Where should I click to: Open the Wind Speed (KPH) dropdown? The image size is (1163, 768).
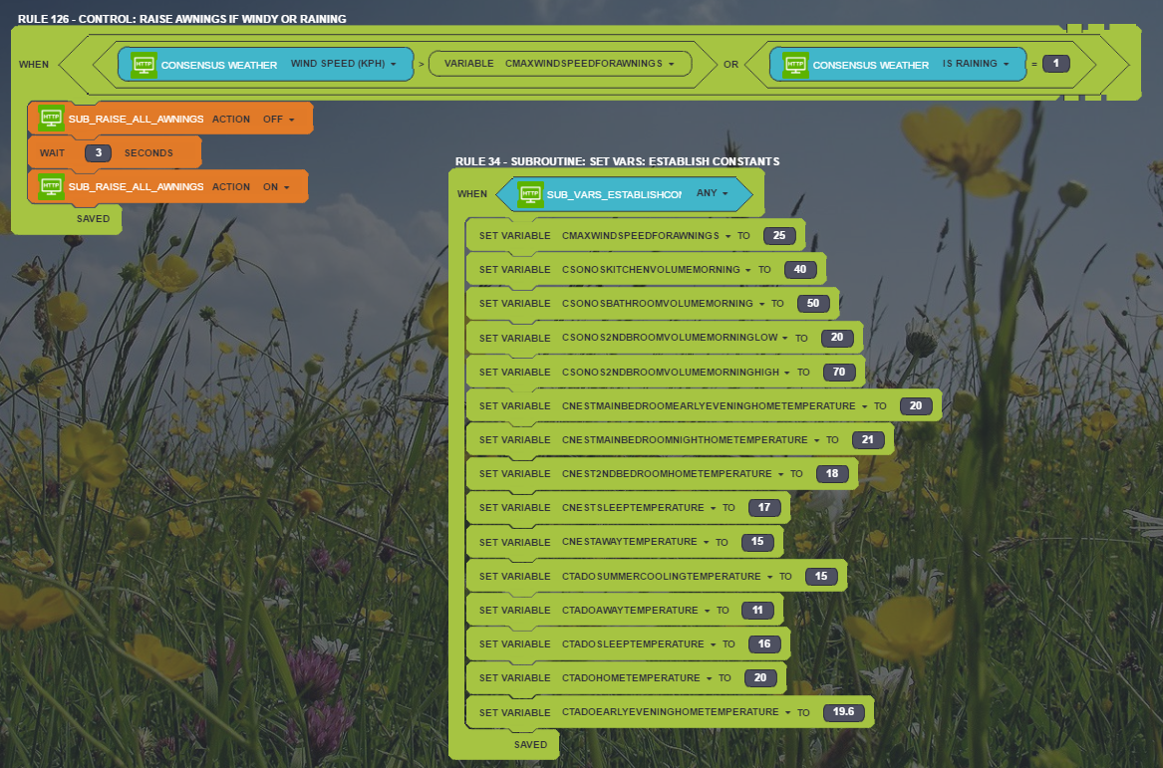[x=344, y=65]
